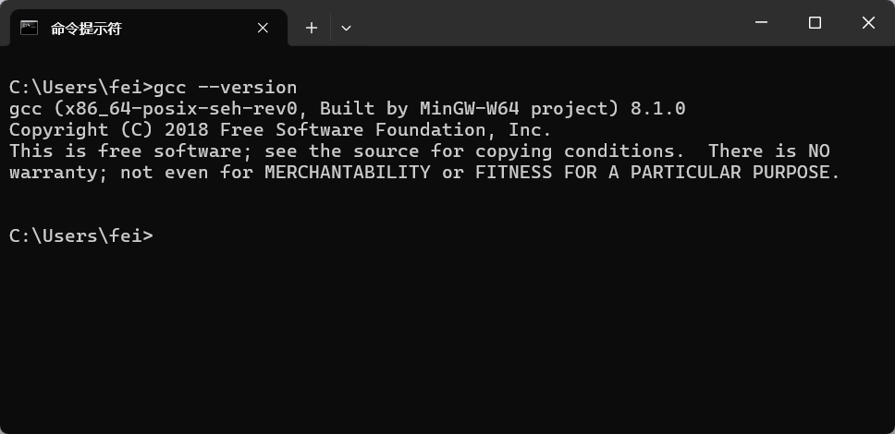This screenshot has width=895, height=434.
Task: Click the "MinGW-W64" text in the output
Action: pyautogui.click(x=469, y=108)
